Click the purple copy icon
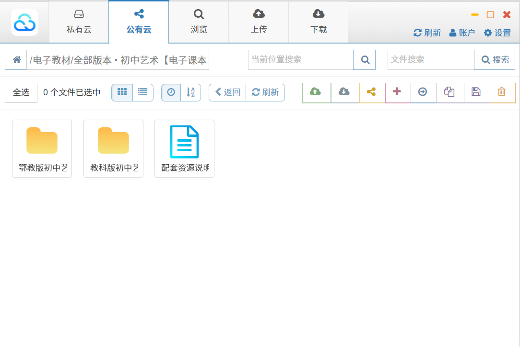The height and width of the screenshot is (347, 520). click(x=450, y=93)
